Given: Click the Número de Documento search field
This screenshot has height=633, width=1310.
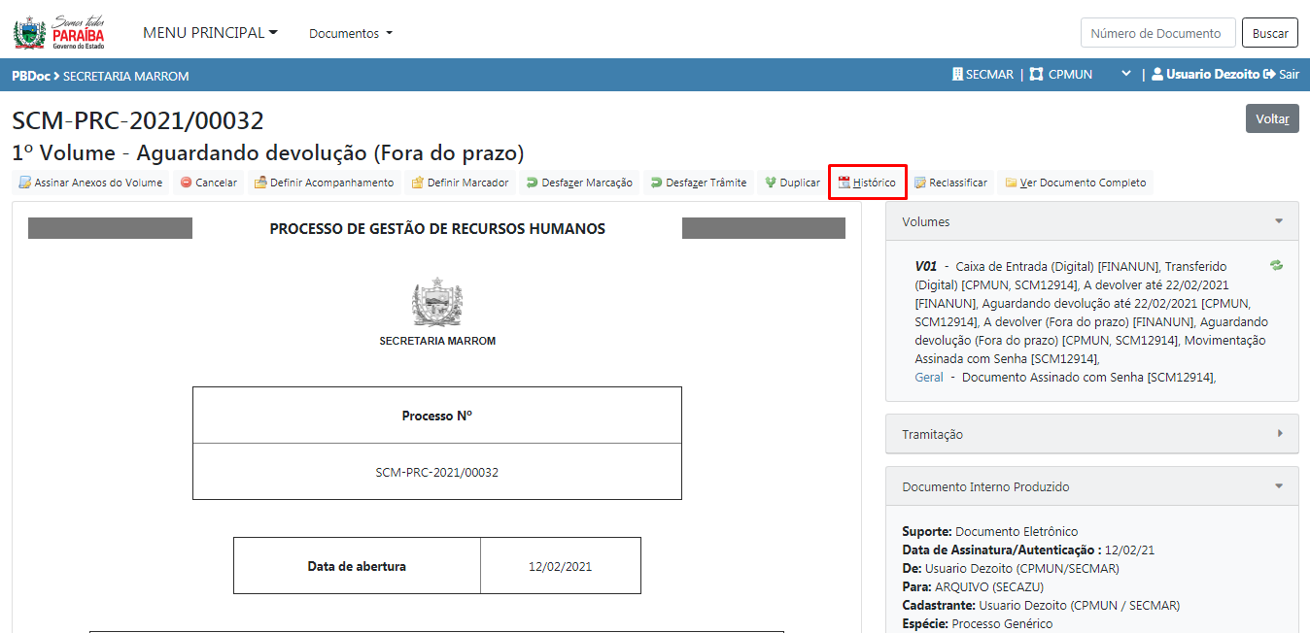Looking at the screenshot, I should (x=1157, y=33).
